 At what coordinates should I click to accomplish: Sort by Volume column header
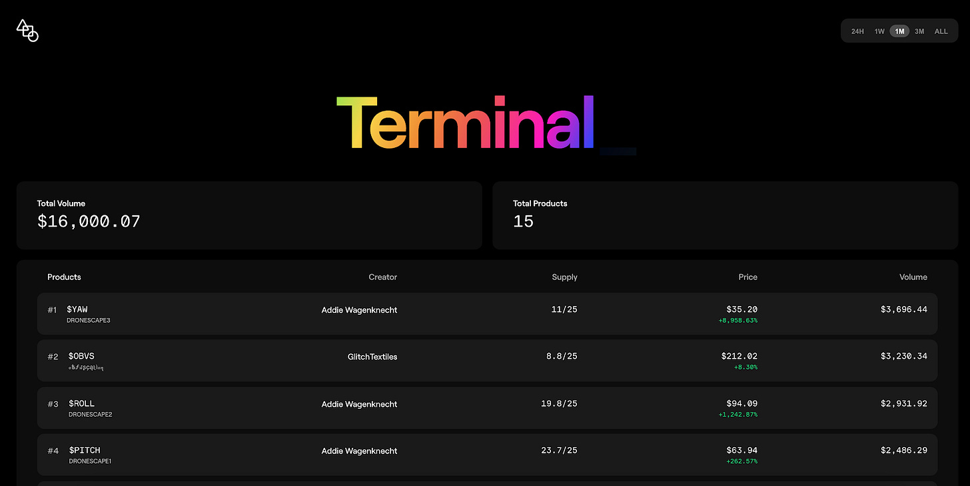[x=913, y=277]
